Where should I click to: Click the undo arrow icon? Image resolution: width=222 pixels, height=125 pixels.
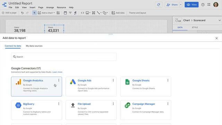pyautogui.click(x=22, y=13)
